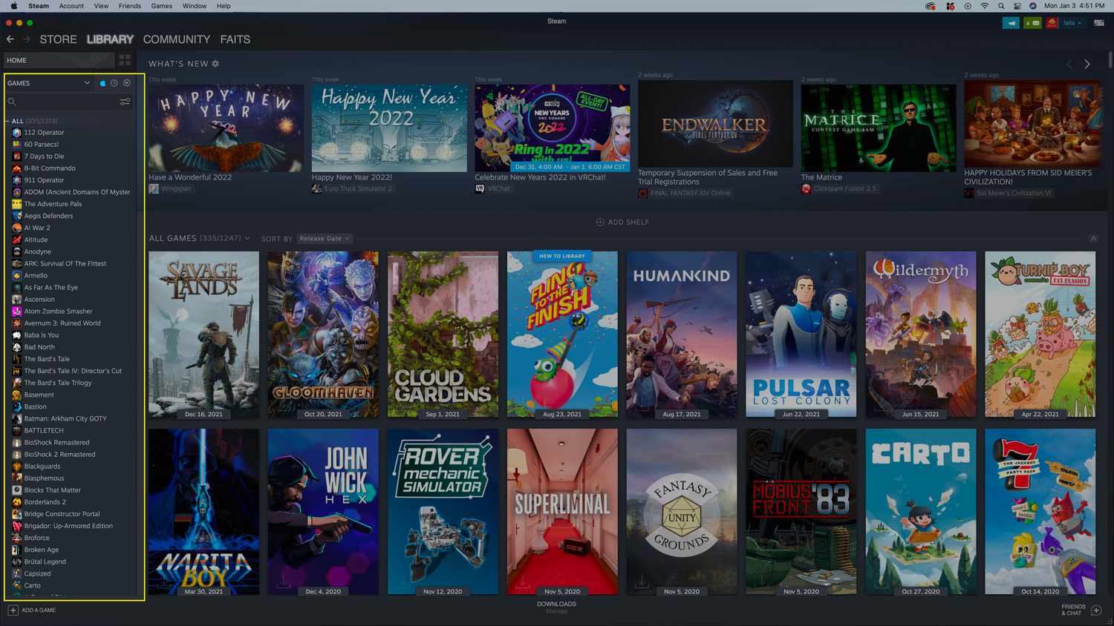The image size is (1114, 626).
Task: Open the COMMUNITY tab
Action: click(176, 39)
